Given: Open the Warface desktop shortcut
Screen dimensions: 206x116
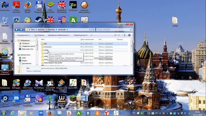Looking at the screenshot, I should (62, 100).
